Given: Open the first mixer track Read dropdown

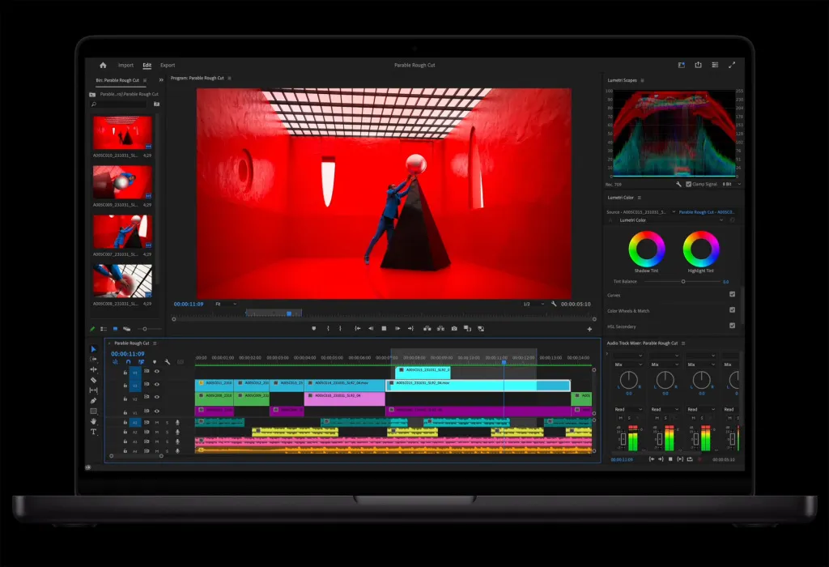Looking at the screenshot, I should [628, 409].
